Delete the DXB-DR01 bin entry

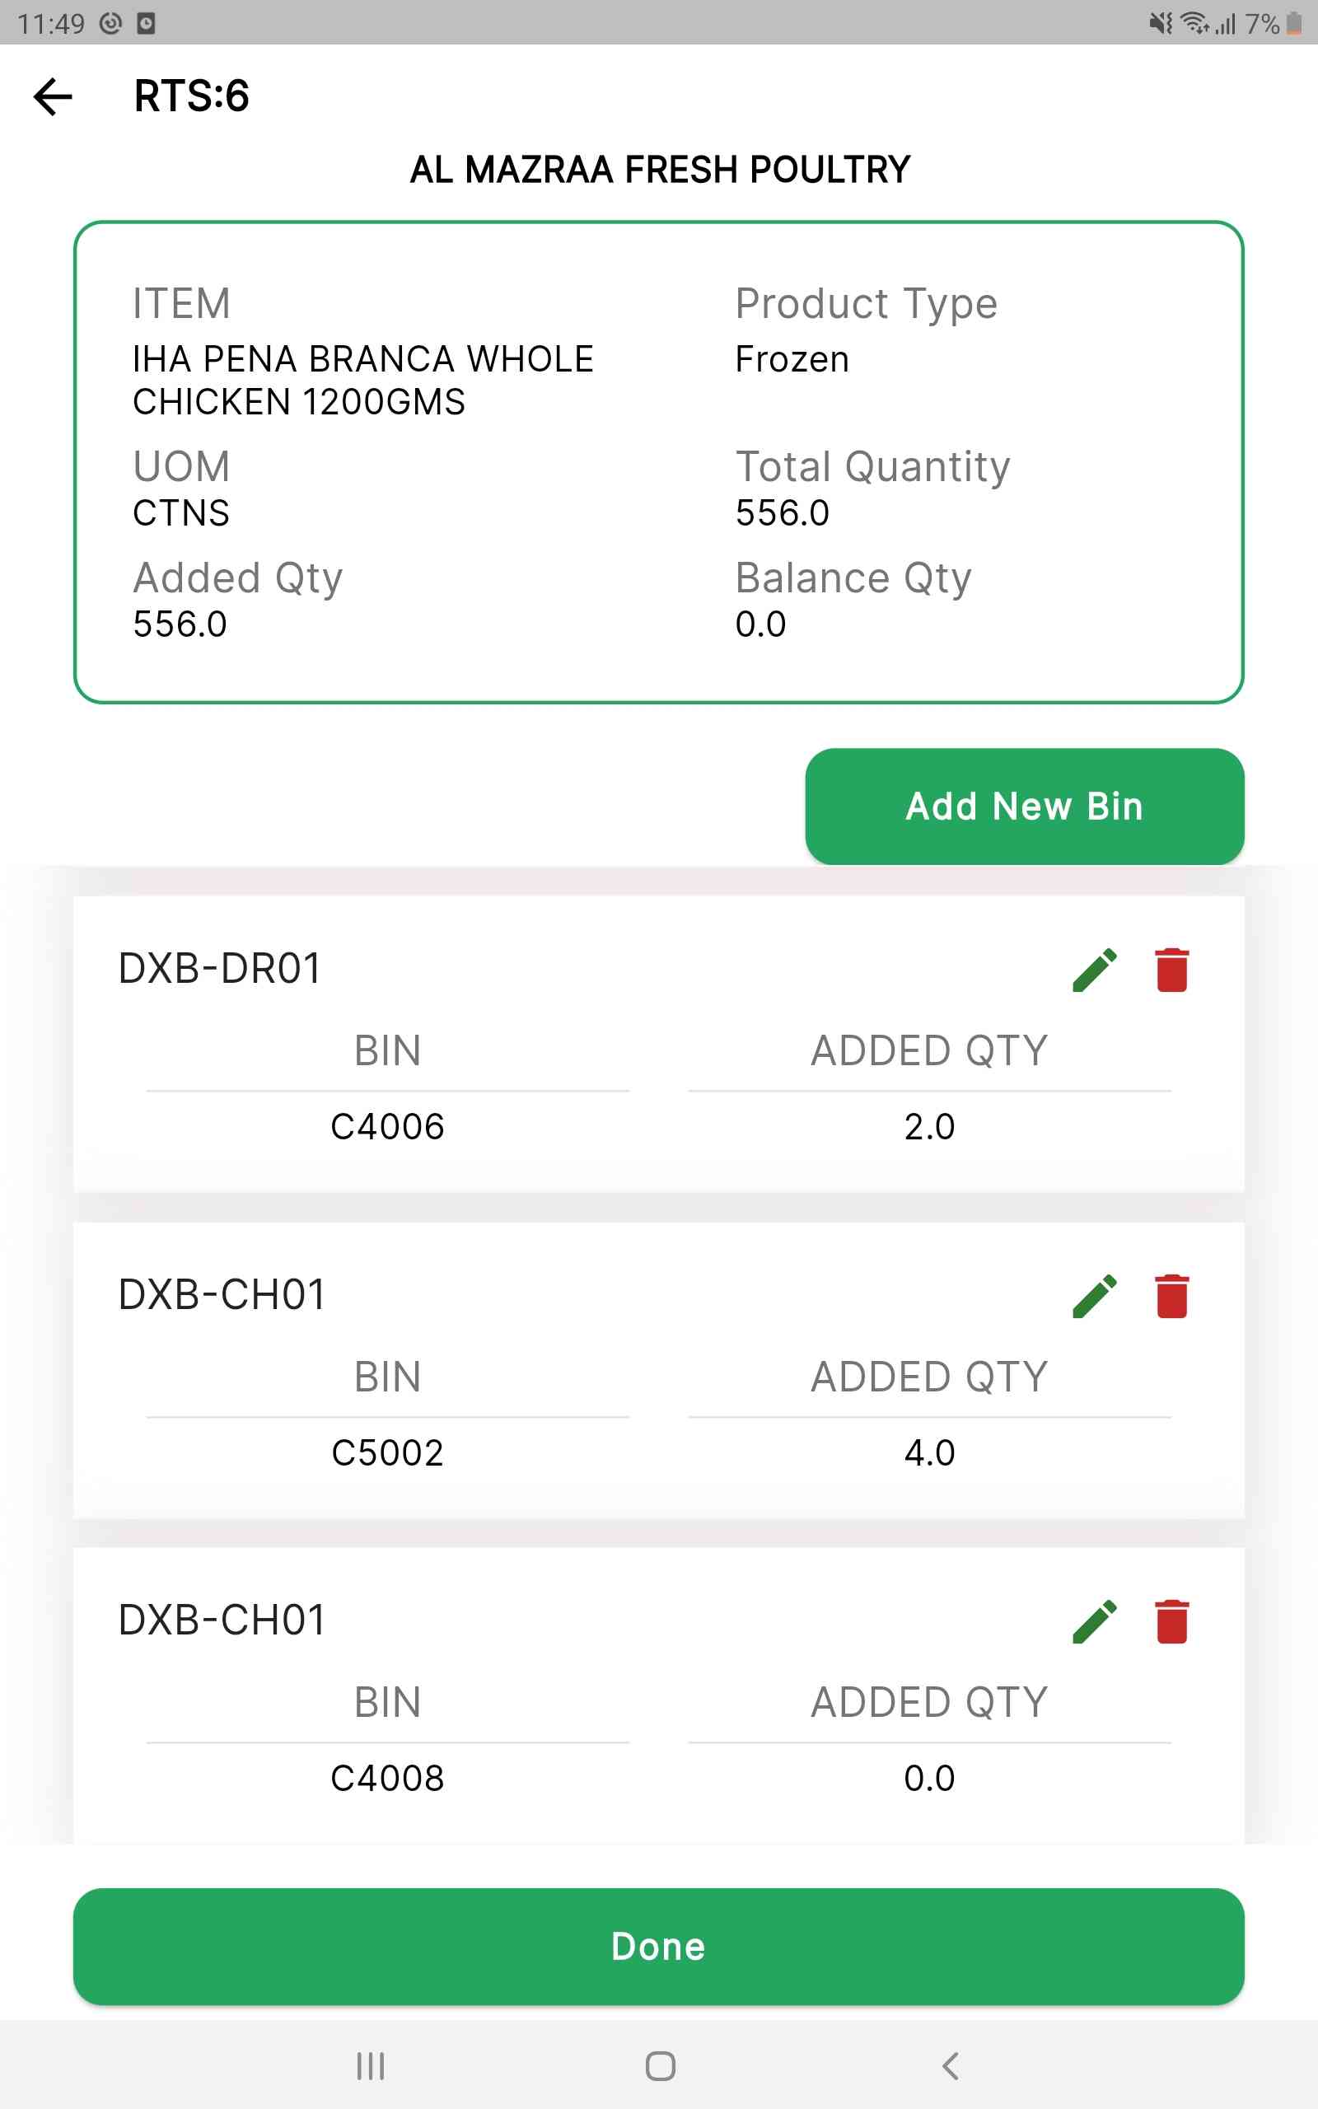click(x=1171, y=970)
